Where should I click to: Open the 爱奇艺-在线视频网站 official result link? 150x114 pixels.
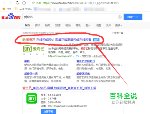pos(58,40)
